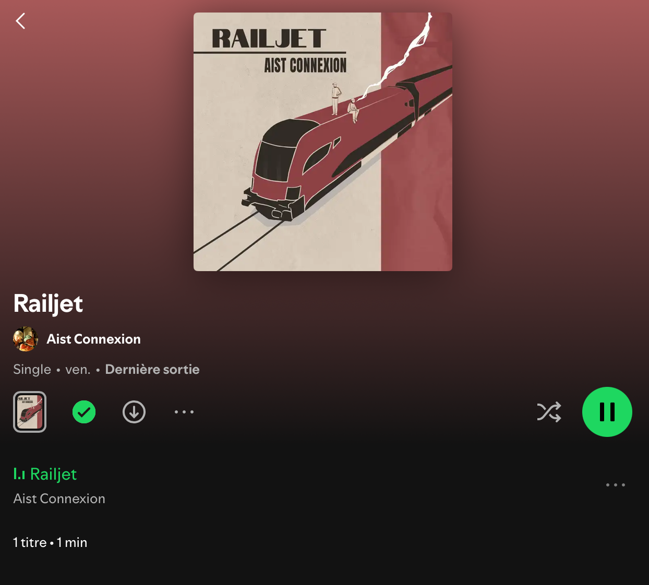The height and width of the screenshot is (585, 649).
Task: Open album more options beside download icon
Action: (184, 412)
